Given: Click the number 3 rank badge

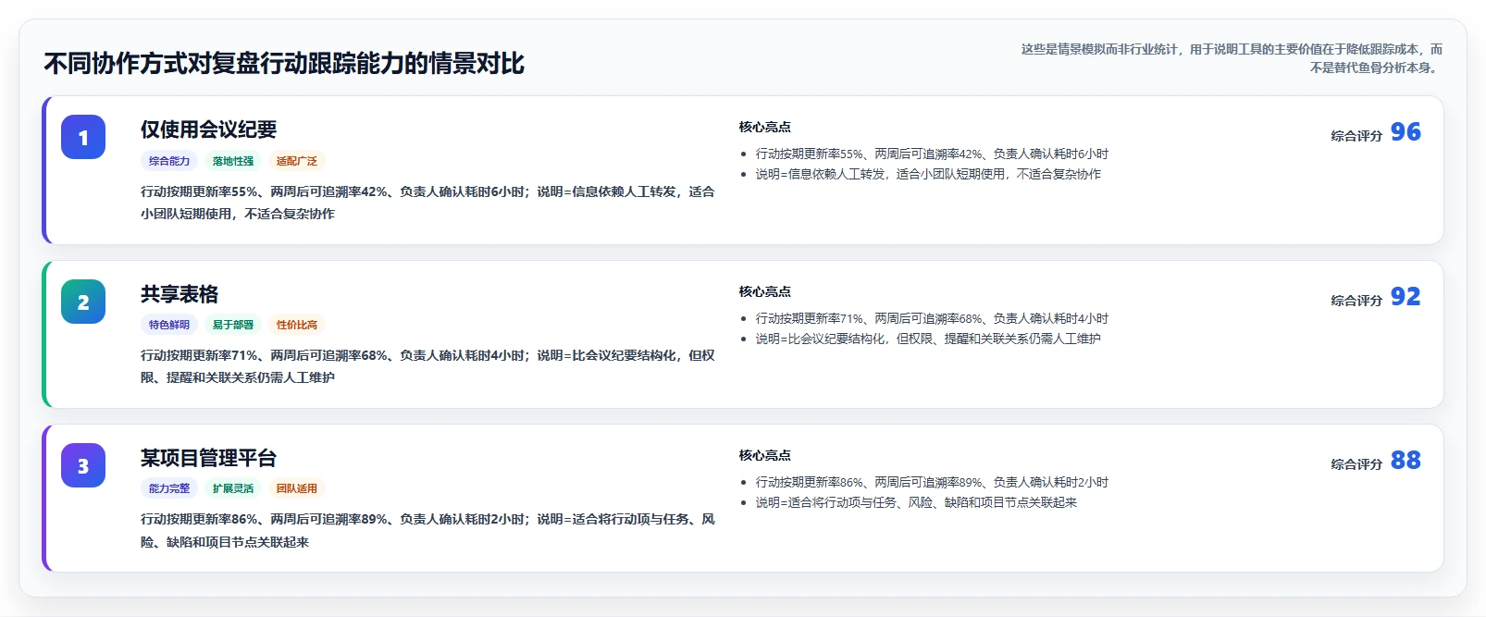Looking at the screenshot, I should [83, 465].
